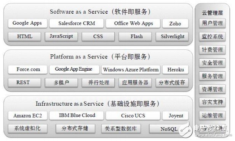Select the Force.com box
This screenshot has width=235, height=141.
(x=27, y=70)
